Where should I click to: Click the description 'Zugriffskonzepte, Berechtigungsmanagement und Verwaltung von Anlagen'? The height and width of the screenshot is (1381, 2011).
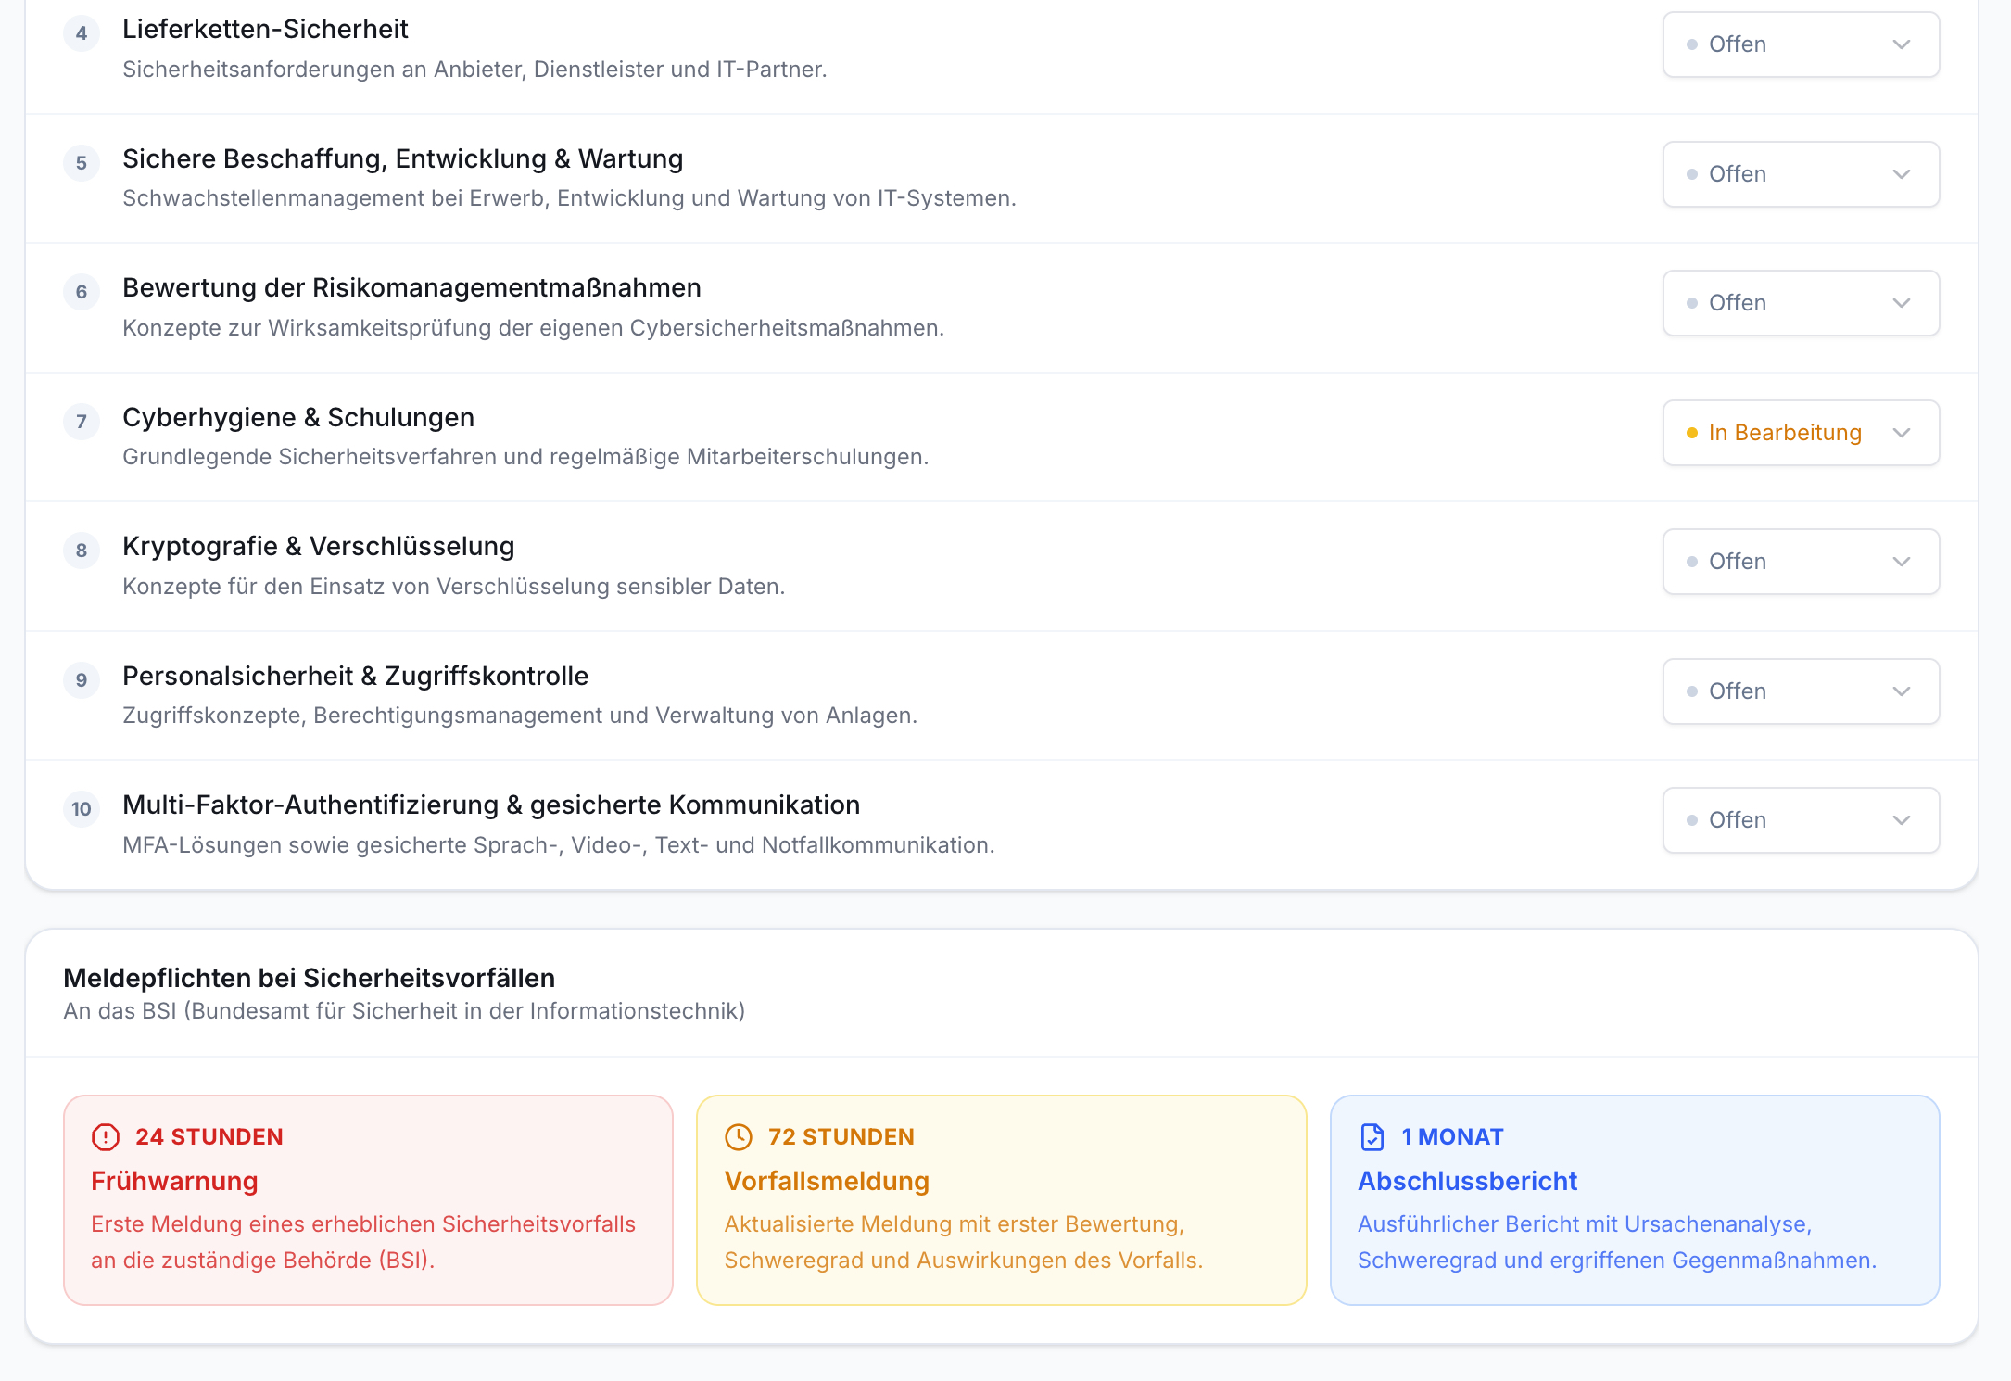tap(520, 716)
